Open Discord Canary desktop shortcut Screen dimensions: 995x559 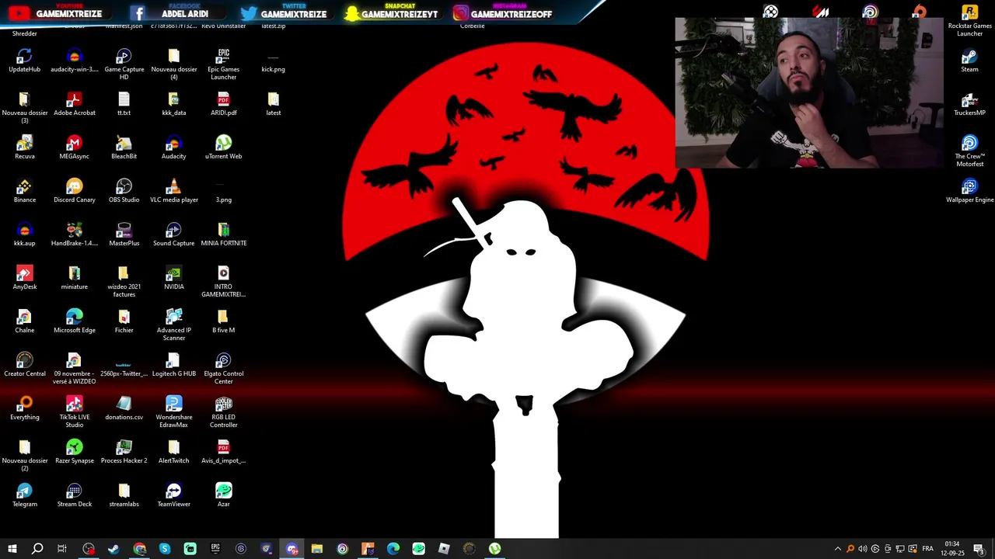click(x=74, y=191)
